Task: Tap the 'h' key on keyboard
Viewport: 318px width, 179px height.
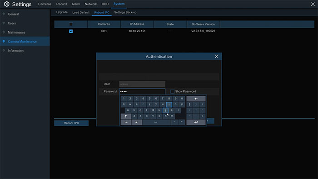Action: click(159, 110)
